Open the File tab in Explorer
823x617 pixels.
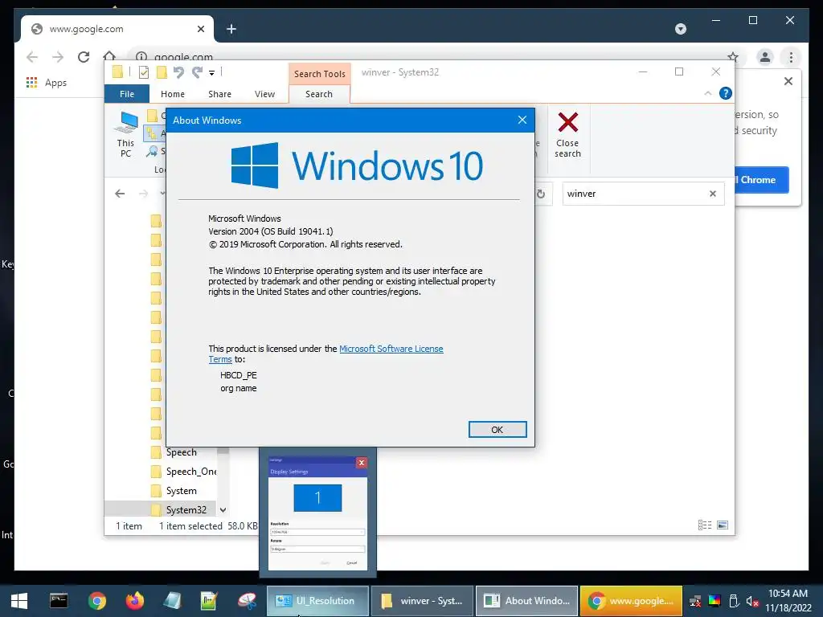tap(127, 94)
